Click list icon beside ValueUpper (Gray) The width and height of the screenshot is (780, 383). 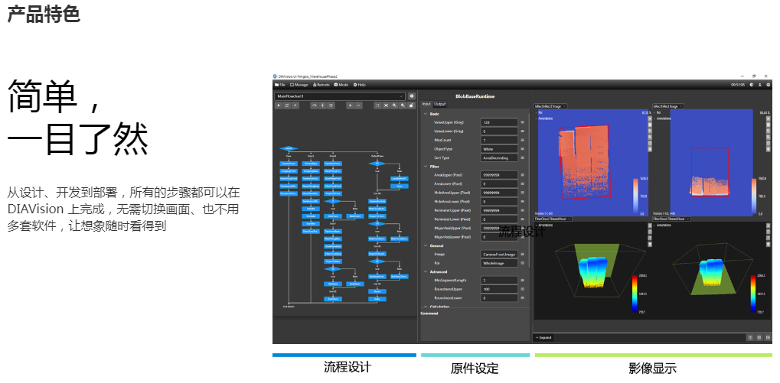point(523,122)
